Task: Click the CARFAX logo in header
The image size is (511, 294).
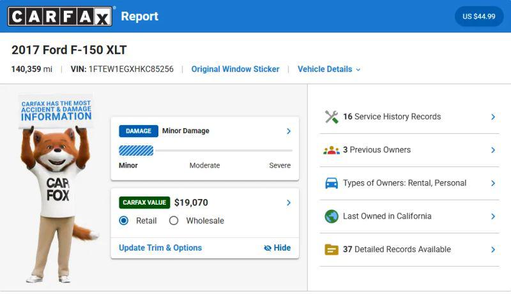Action: click(60, 16)
